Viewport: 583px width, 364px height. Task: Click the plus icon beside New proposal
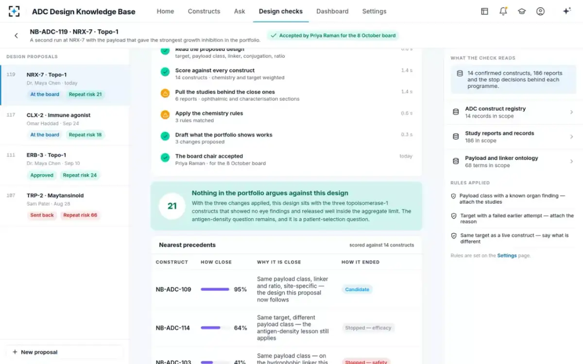(x=15, y=352)
